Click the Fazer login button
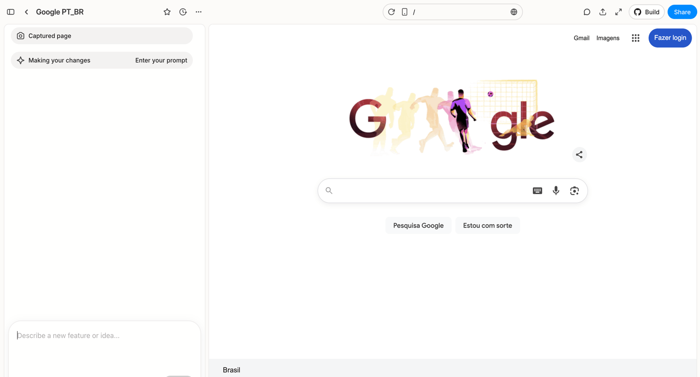This screenshot has height=377, width=700. pos(670,38)
